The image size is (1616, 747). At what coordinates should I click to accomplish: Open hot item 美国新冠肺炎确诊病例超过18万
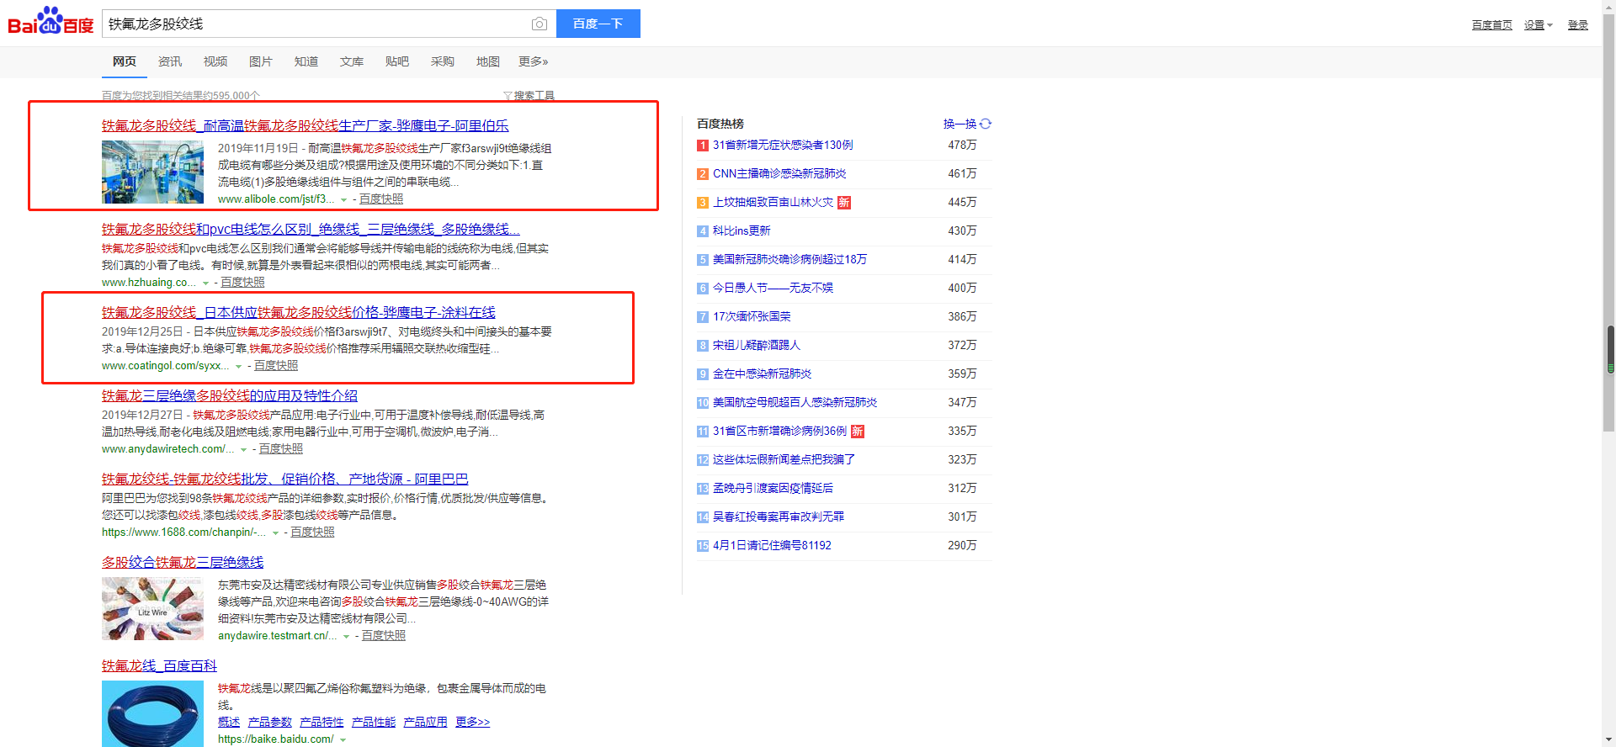point(789,260)
